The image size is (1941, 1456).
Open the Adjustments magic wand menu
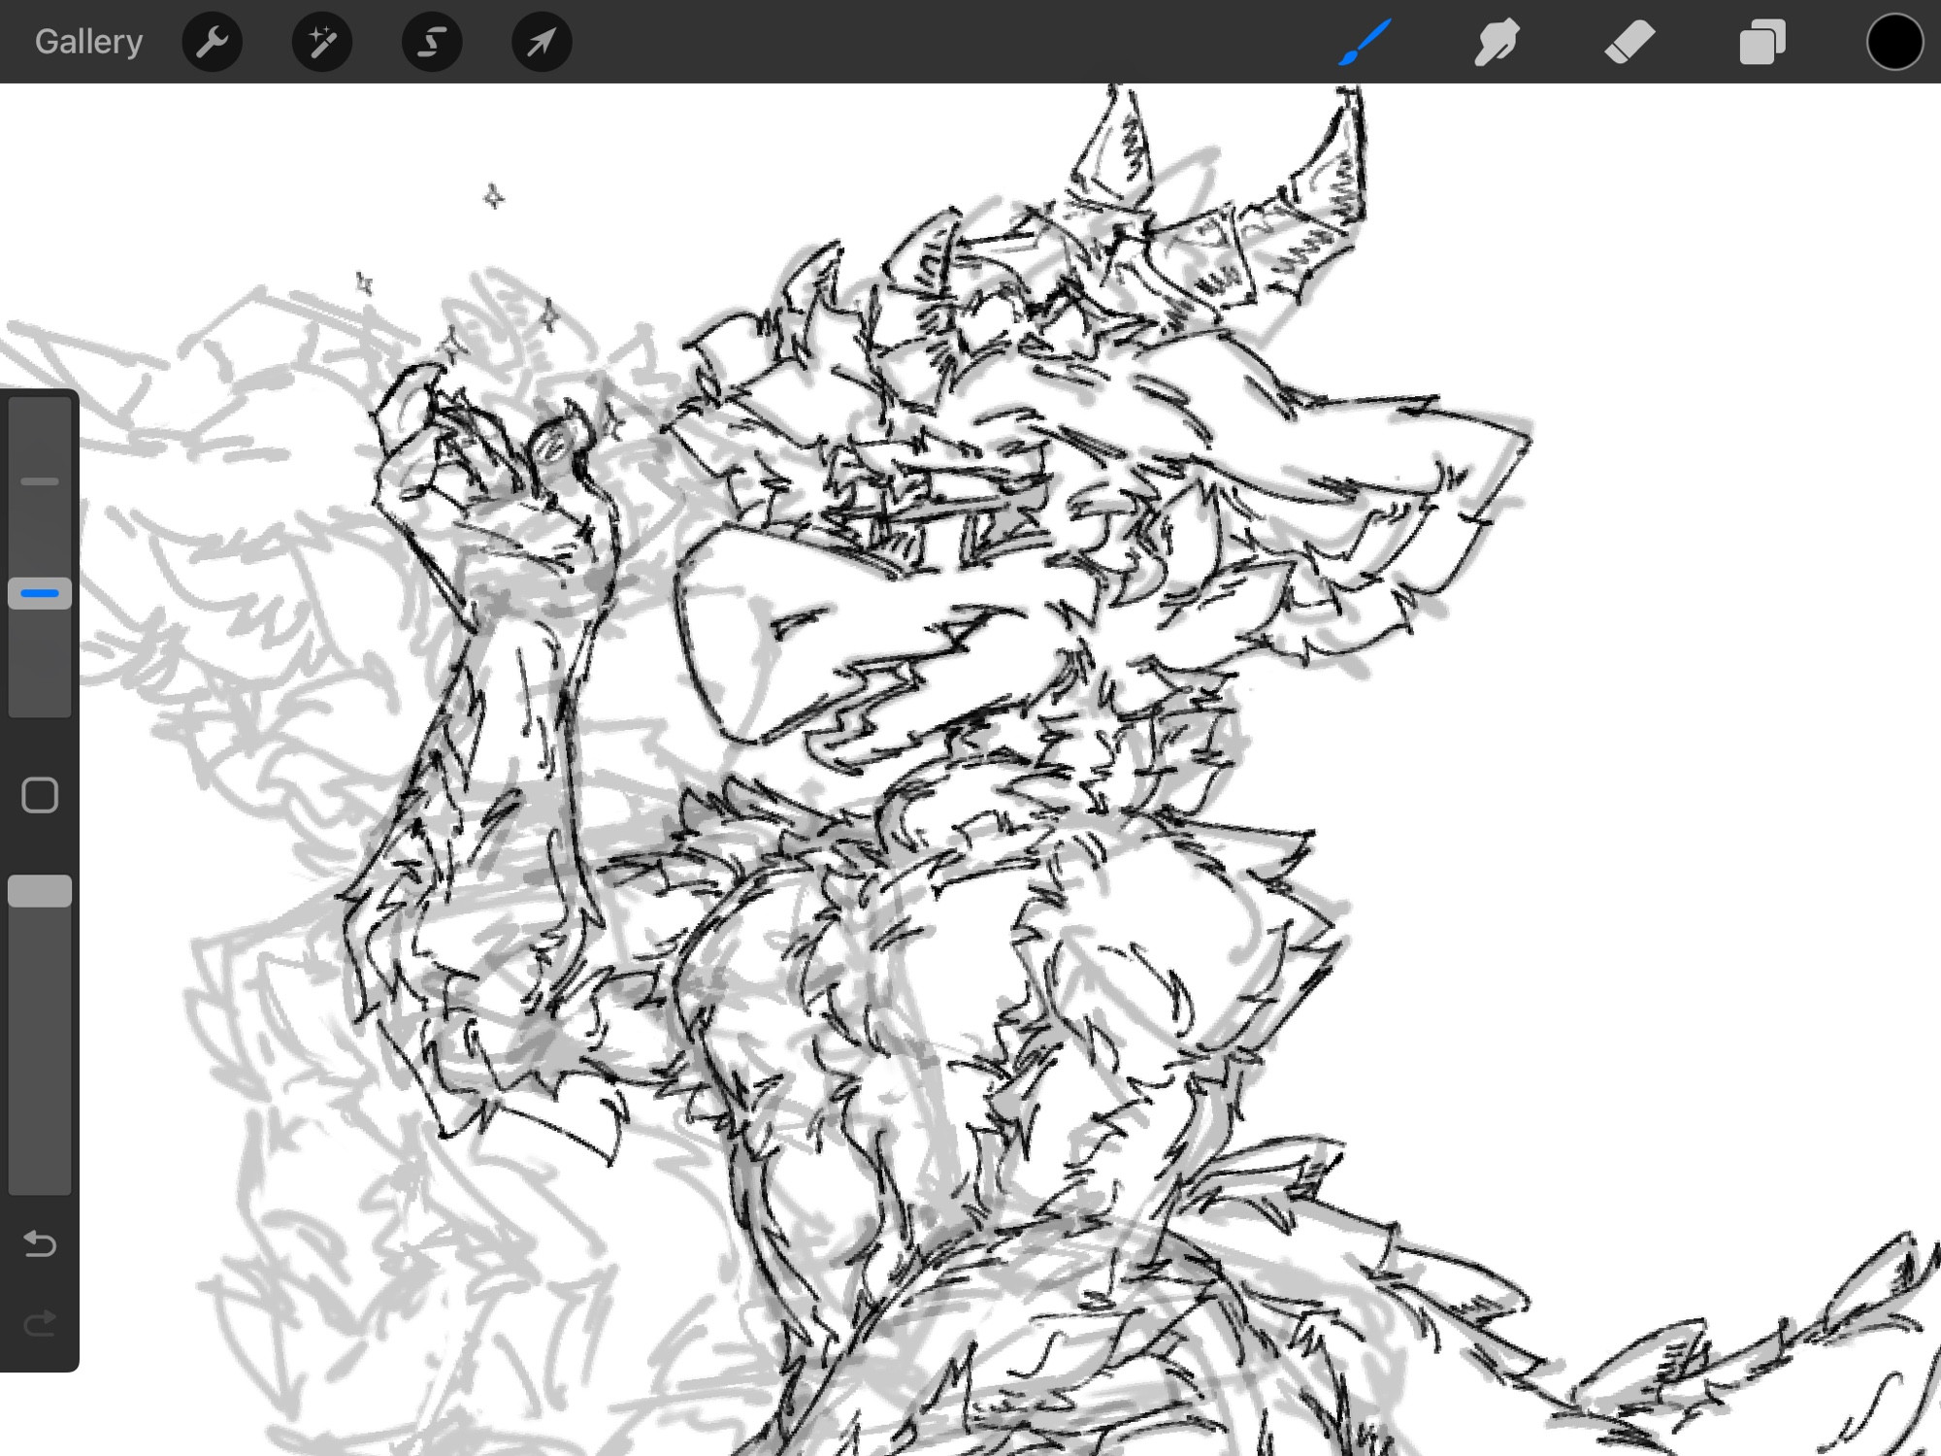tap(322, 42)
